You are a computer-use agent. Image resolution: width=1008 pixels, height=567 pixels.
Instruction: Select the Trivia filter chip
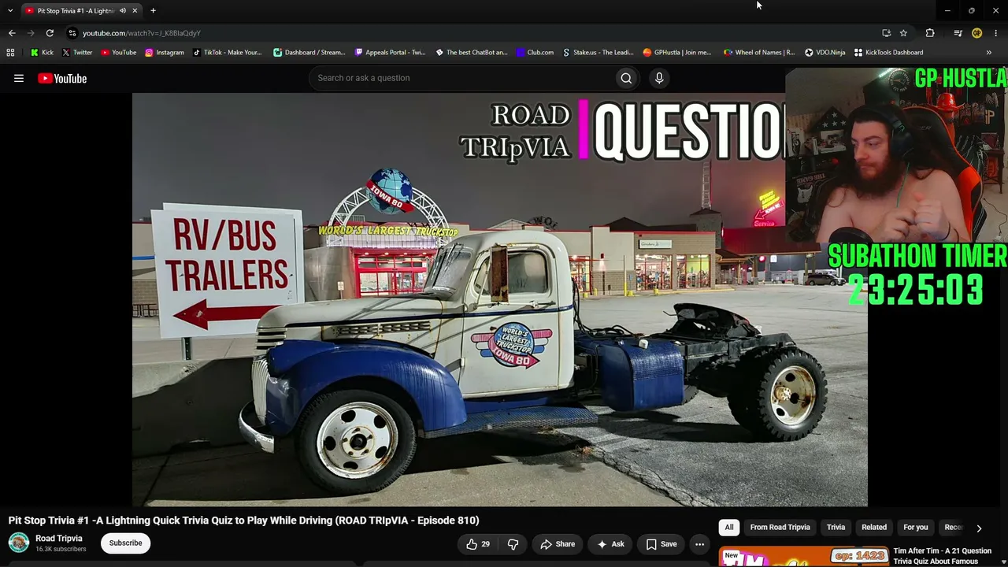(x=836, y=528)
